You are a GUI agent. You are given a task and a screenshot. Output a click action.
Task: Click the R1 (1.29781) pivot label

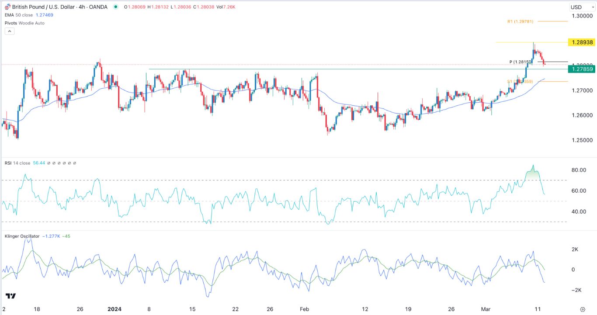pyautogui.click(x=521, y=21)
